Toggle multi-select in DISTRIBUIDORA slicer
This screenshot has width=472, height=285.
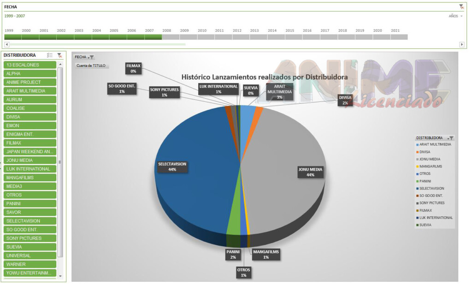pos(50,55)
